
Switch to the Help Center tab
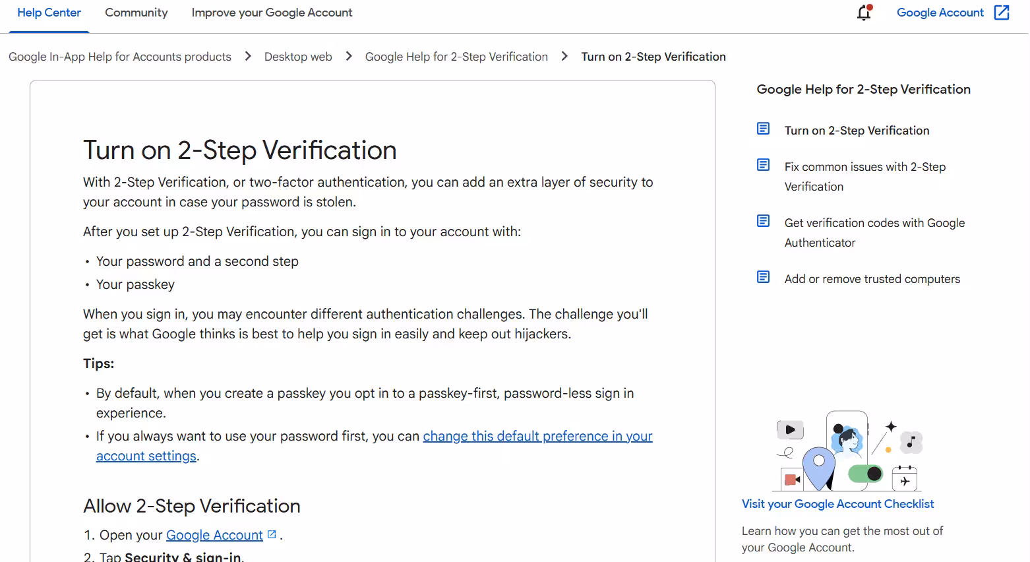(x=49, y=13)
